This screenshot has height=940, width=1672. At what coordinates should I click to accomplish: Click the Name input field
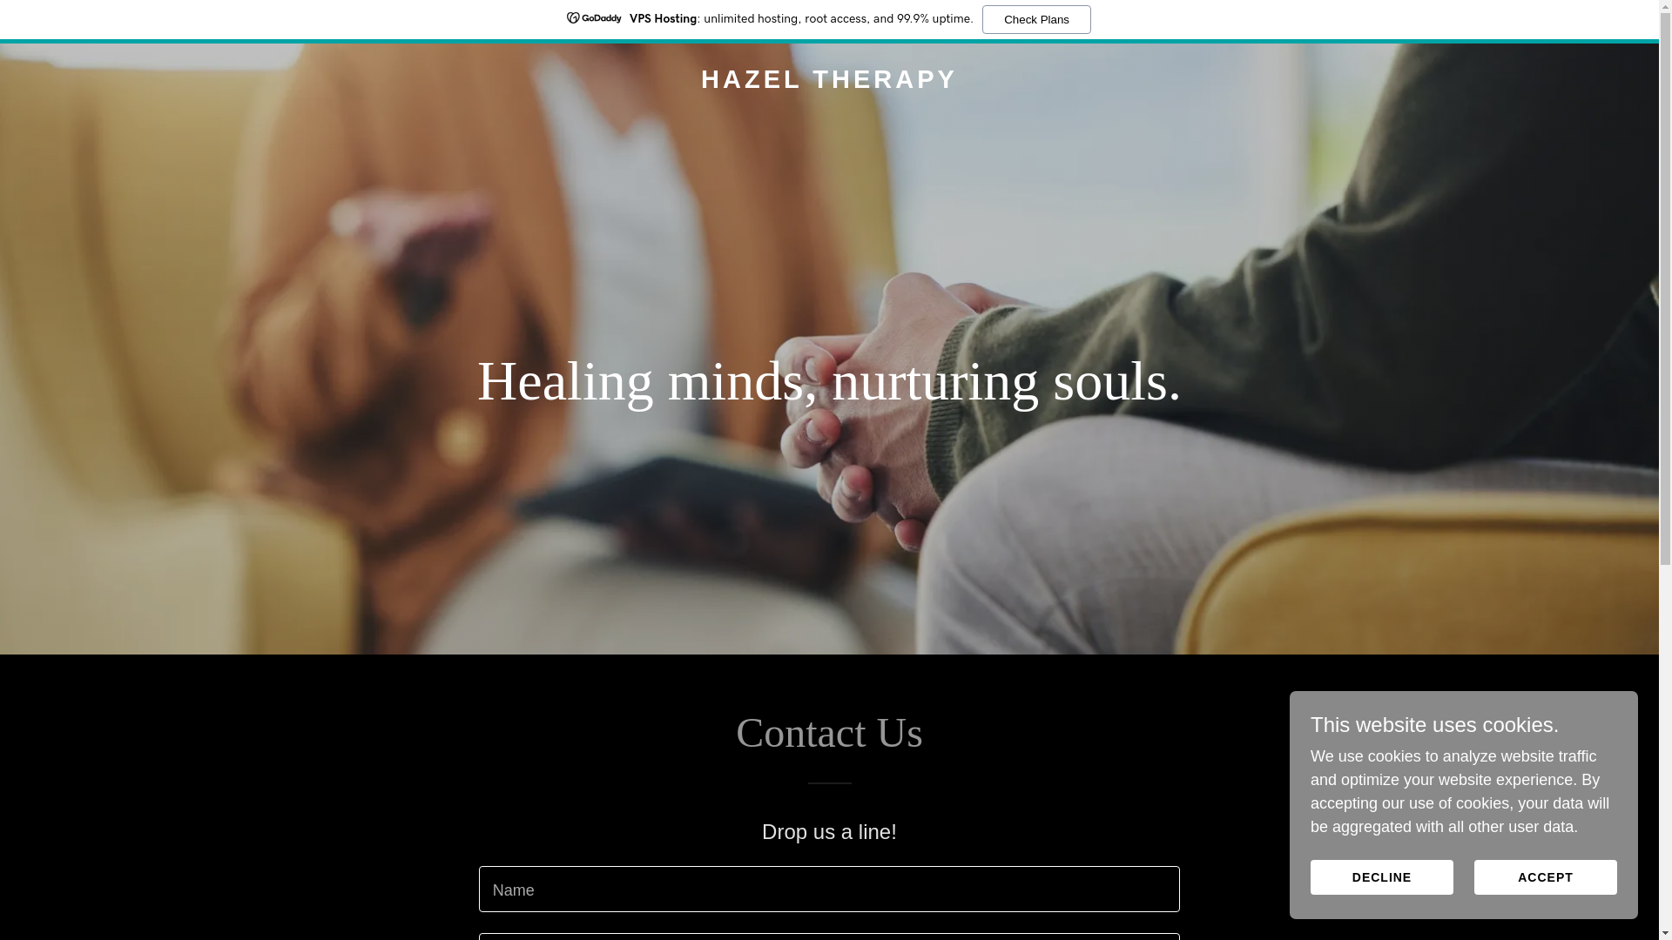pos(829,889)
